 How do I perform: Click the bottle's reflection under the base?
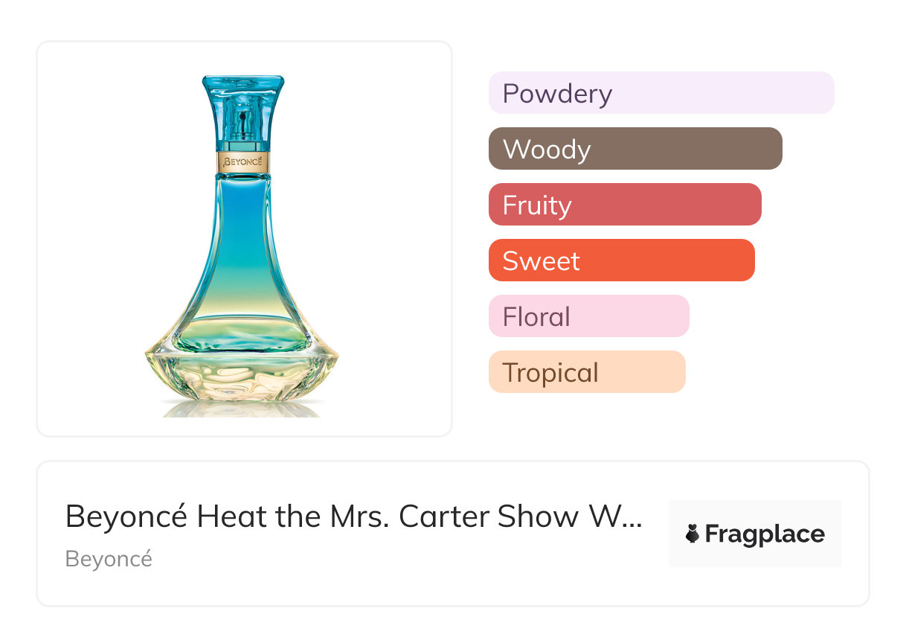click(242, 408)
